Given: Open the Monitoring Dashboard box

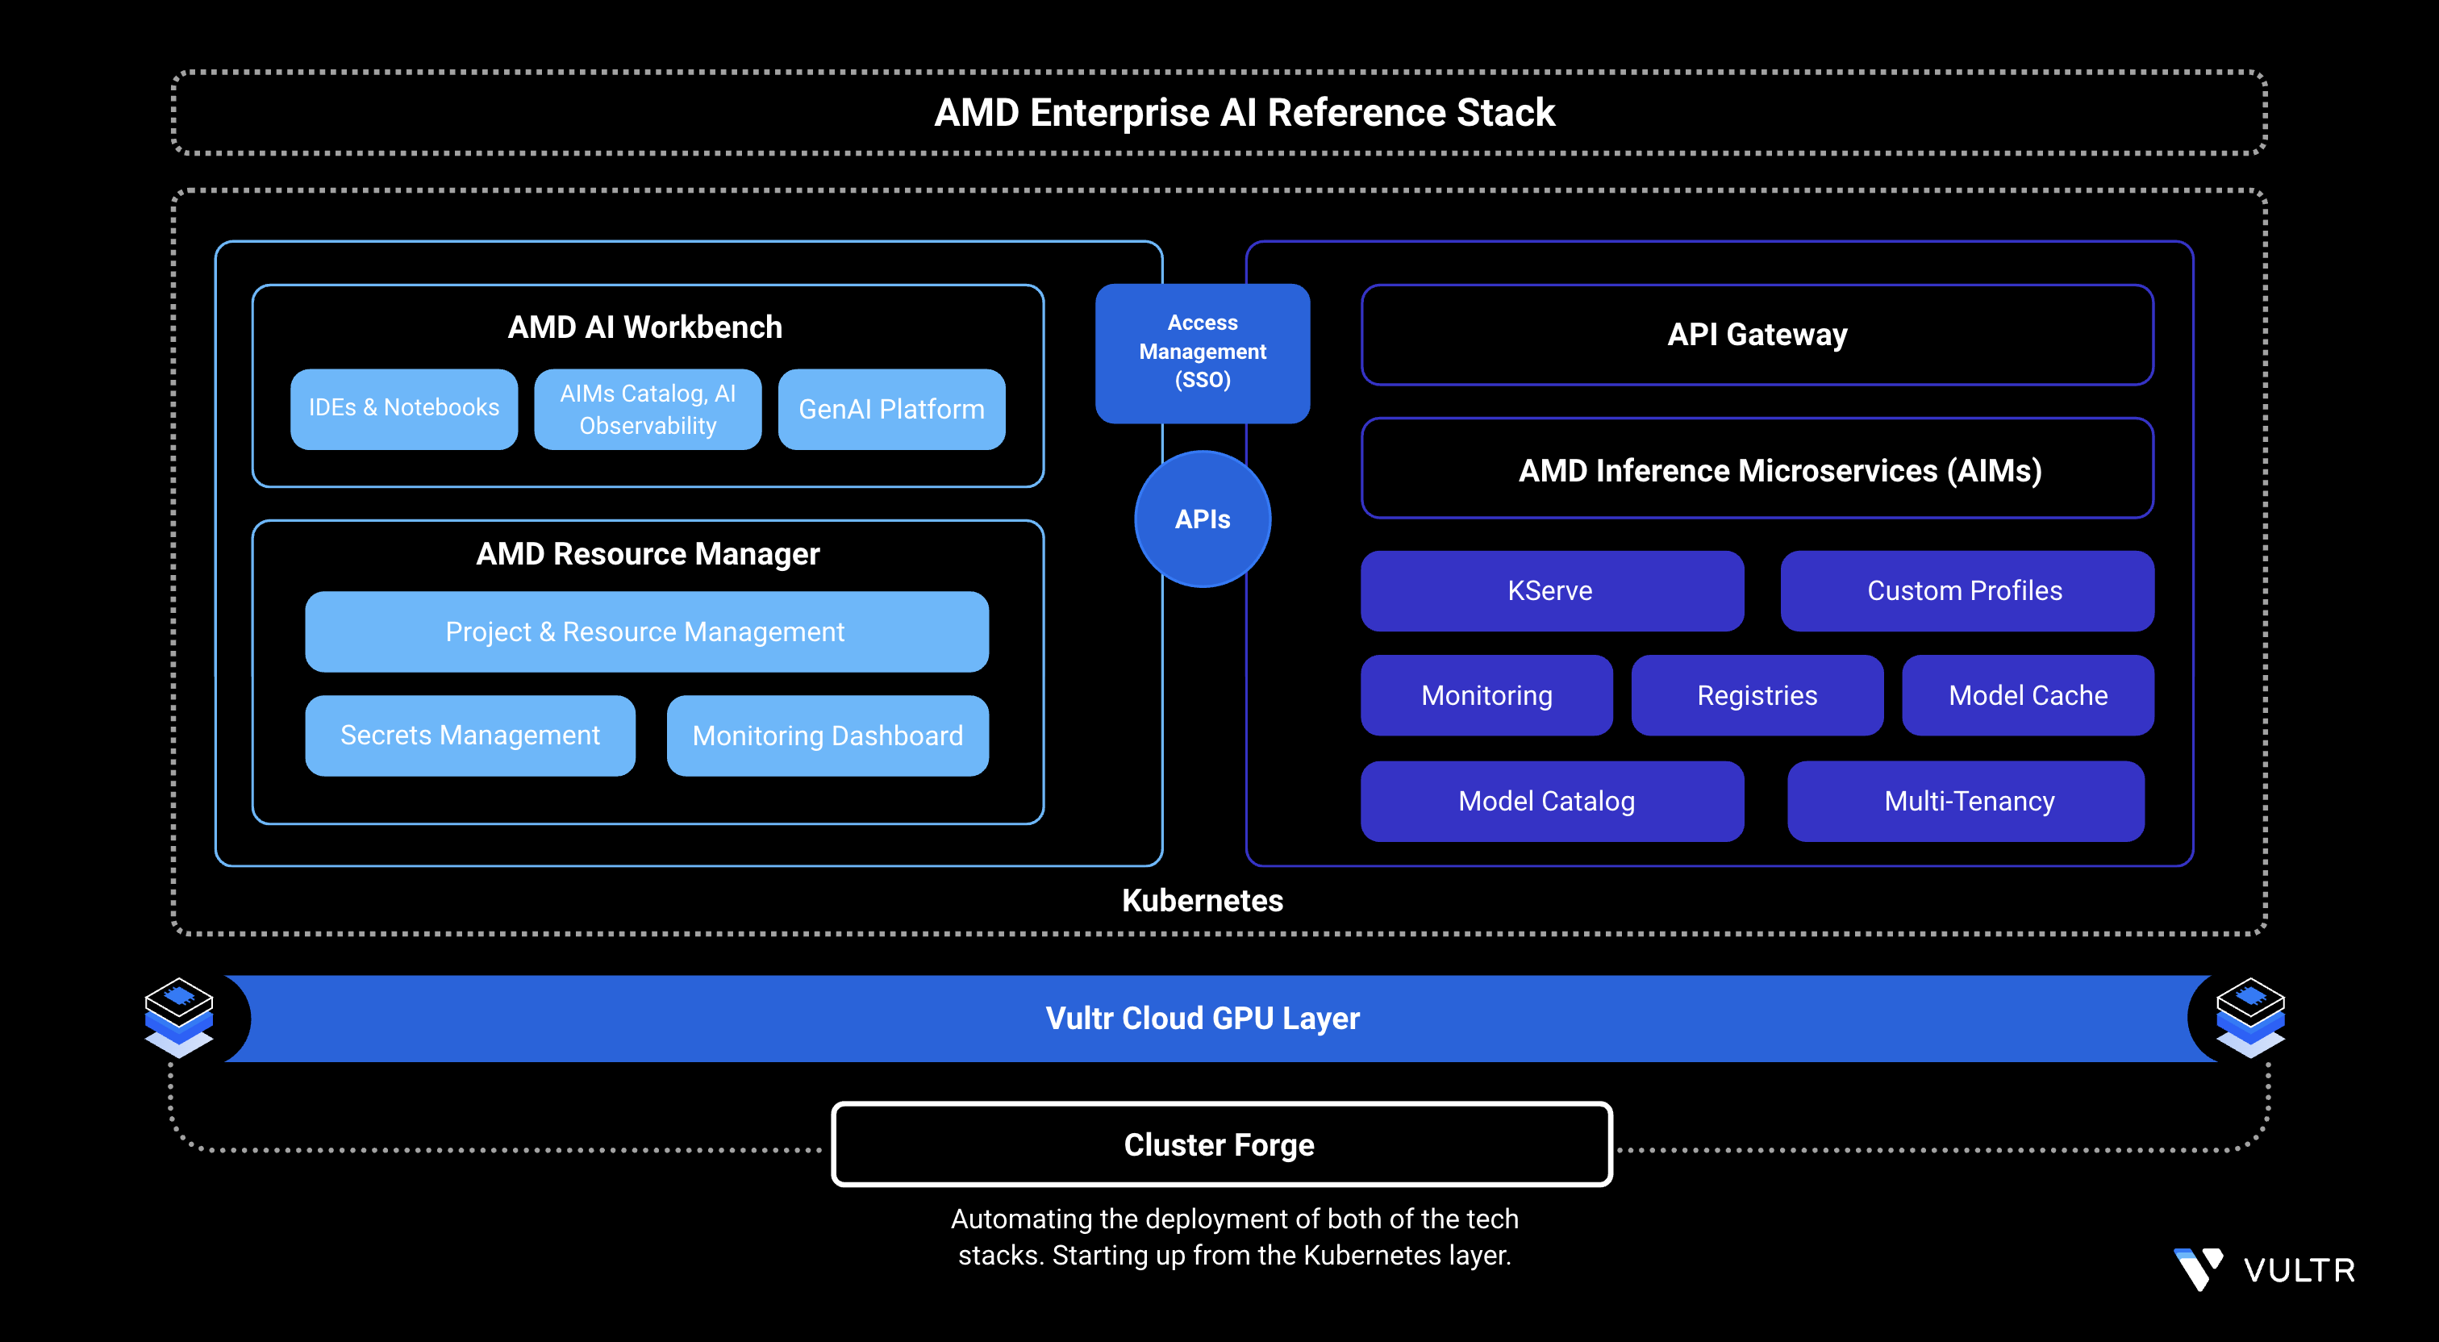Looking at the screenshot, I should 828,735.
